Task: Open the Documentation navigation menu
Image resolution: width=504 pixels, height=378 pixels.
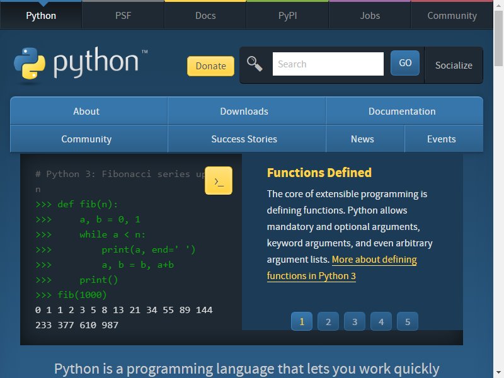Action: click(x=404, y=111)
